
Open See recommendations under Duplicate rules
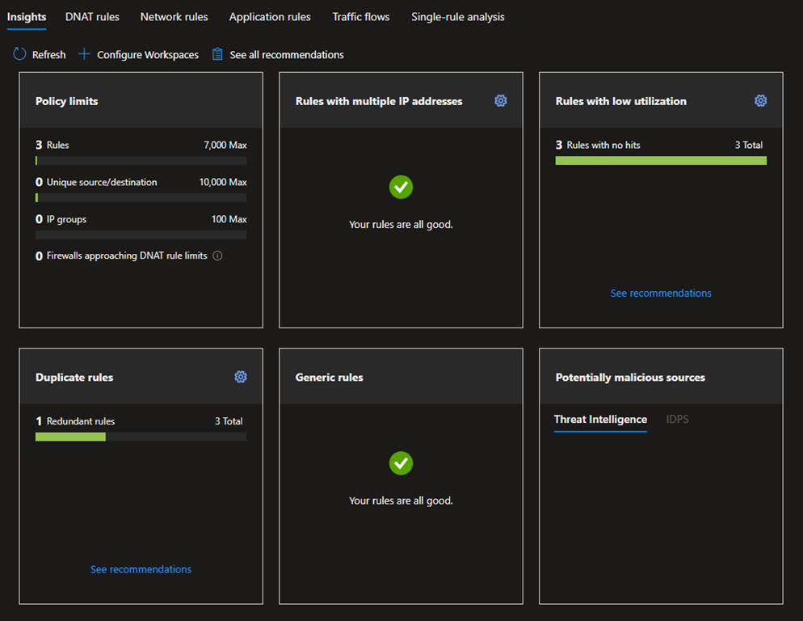pos(141,570)
